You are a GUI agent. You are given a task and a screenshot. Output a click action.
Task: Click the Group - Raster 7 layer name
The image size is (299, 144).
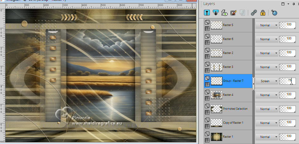233,81
